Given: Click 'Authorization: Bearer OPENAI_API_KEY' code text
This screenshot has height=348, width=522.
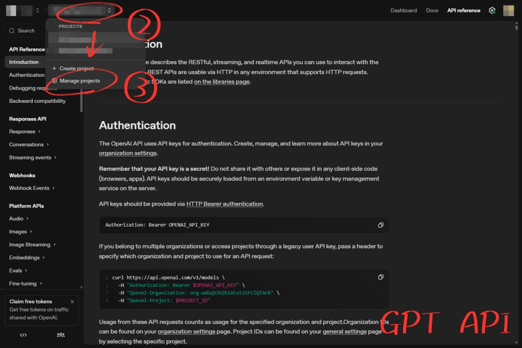Looking at the screenshot, I should pyautogui.click(x=157, y=225).
